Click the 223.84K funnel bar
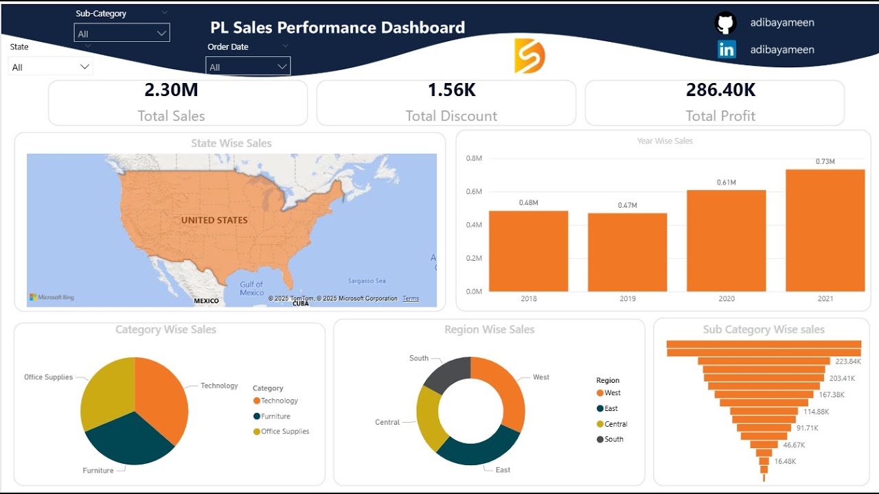The width and height of the screenshot is (879, 494). pos(764,361)
